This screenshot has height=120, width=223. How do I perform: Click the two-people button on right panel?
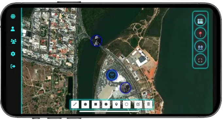[x=200, y=47]
